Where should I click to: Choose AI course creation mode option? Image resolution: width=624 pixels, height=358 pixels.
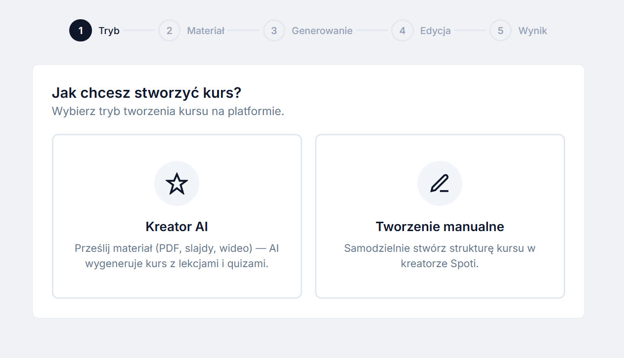[x=177, y=216]
